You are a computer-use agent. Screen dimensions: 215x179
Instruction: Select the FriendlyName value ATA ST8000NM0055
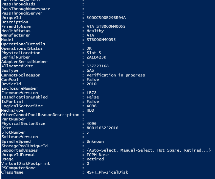[x=106, y=26]
